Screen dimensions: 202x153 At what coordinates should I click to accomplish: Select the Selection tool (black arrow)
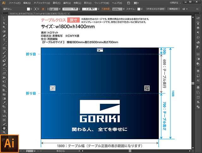click(4, 19)
